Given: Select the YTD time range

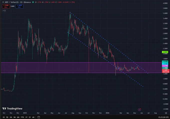Looking at the screenshot, I should coord(22,117).
